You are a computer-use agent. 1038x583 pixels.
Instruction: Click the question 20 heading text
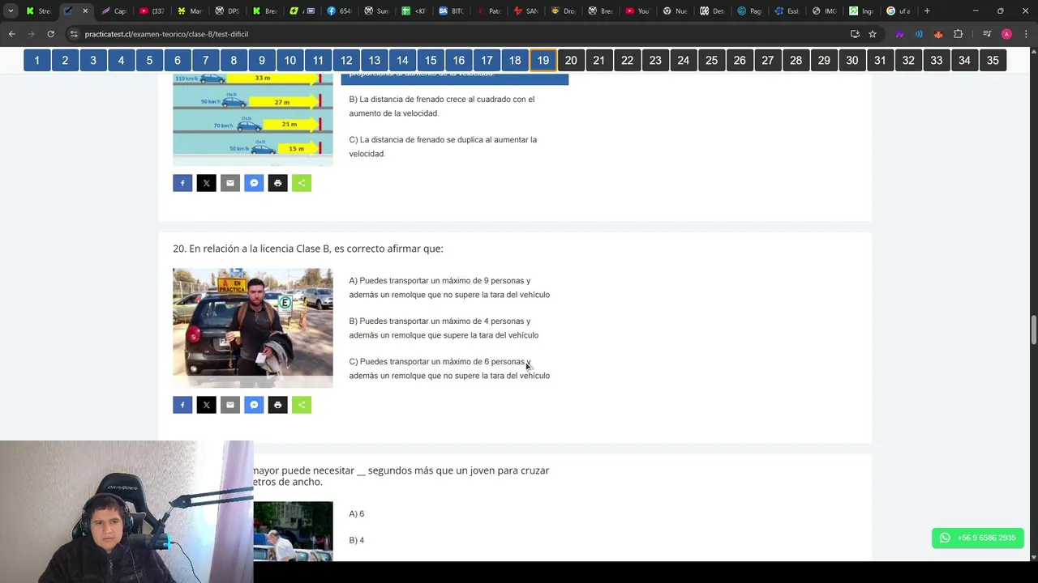[308, 249]
